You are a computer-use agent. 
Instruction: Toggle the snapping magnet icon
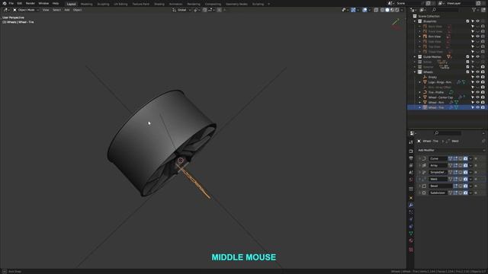(205, 10)
